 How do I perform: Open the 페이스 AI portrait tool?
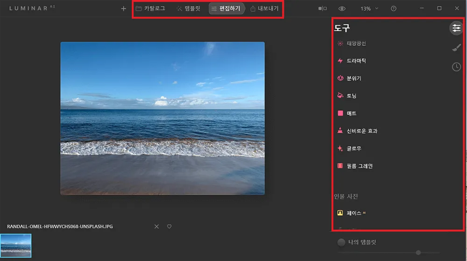[x=354, y=213]
